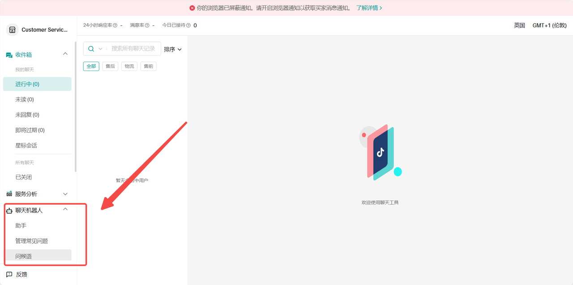
Task: Click the 服务分析 bar chart icon
Action: coord(10,194)
